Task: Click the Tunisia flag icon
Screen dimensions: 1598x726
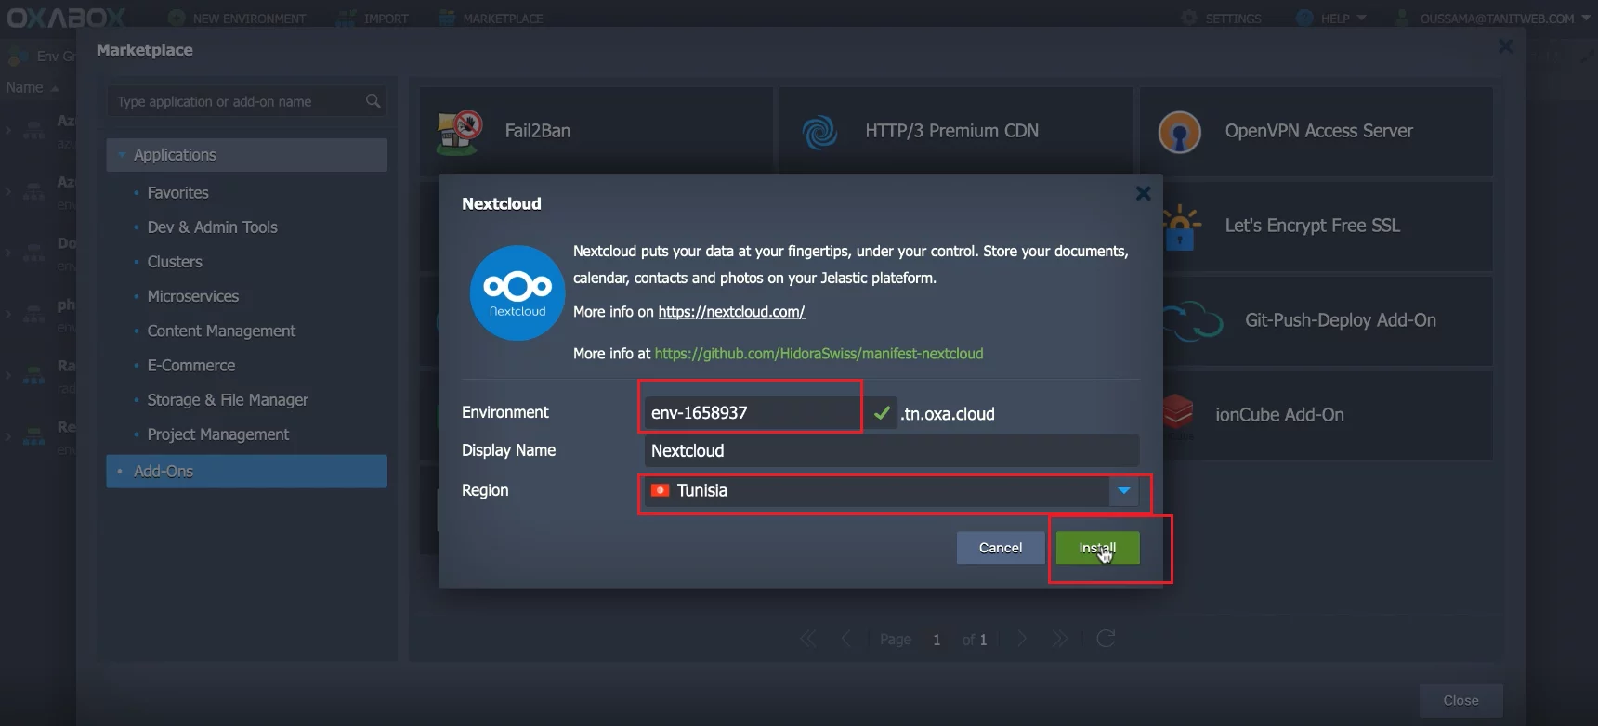Action: click(661, 490)
